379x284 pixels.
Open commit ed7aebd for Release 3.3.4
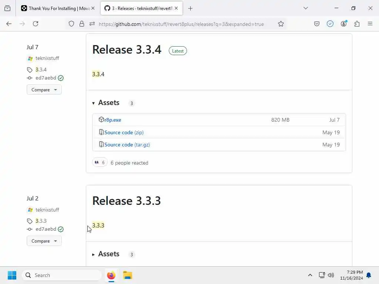[x=46, y=78]
